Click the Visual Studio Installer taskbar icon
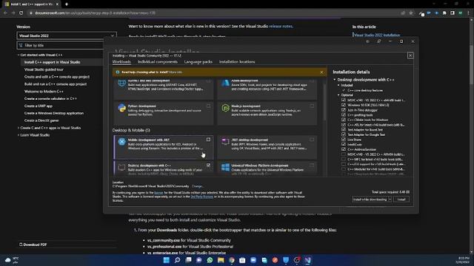Screen dimensions: 474x266 point(308,260)
